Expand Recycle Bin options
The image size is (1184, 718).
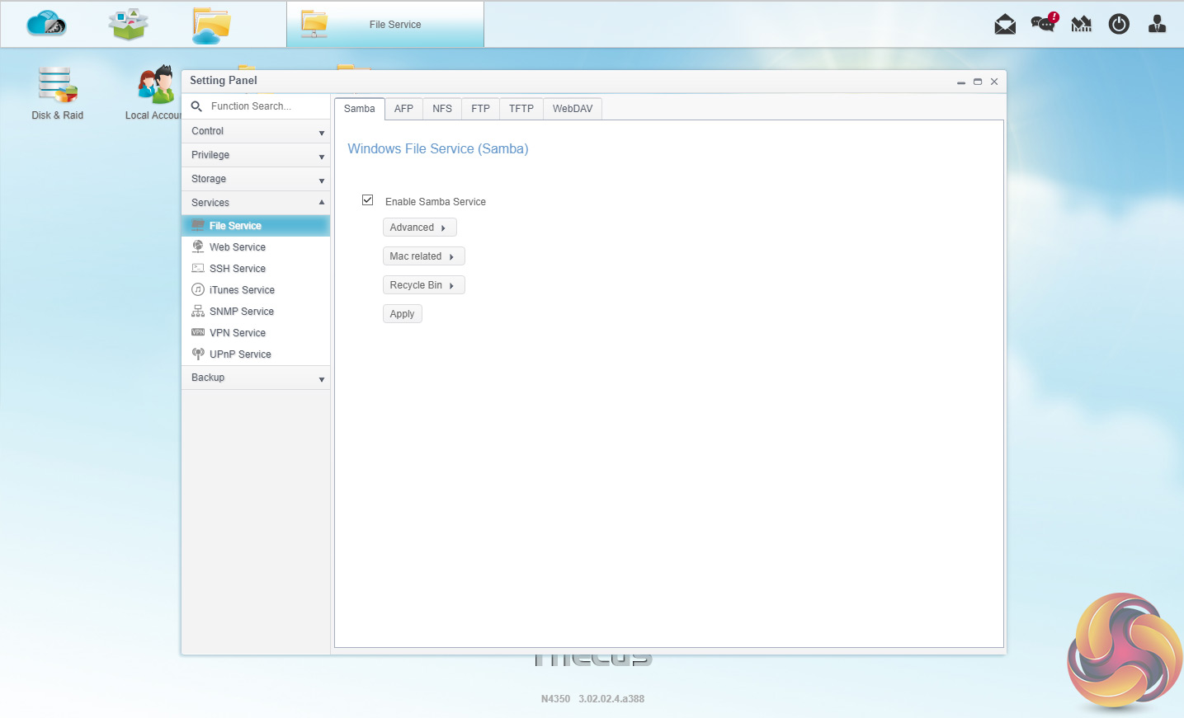point(423,285)
